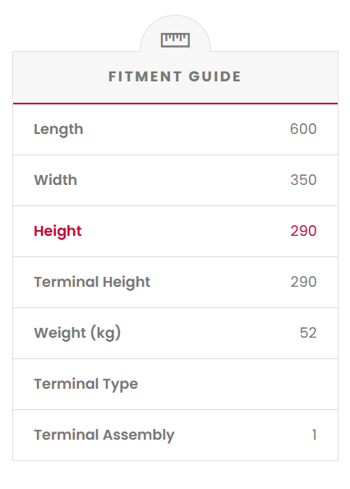Select the Weight (kg) label

click(77, 333)
